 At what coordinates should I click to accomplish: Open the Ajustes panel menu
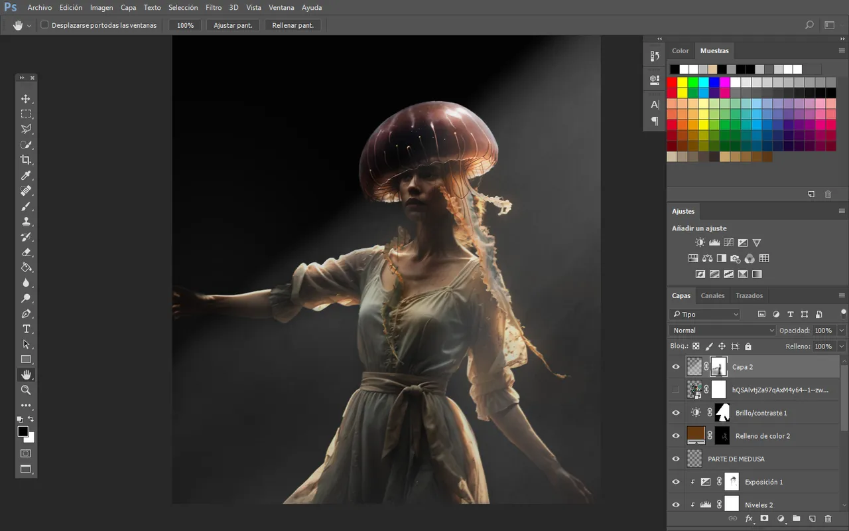[842, 211]
